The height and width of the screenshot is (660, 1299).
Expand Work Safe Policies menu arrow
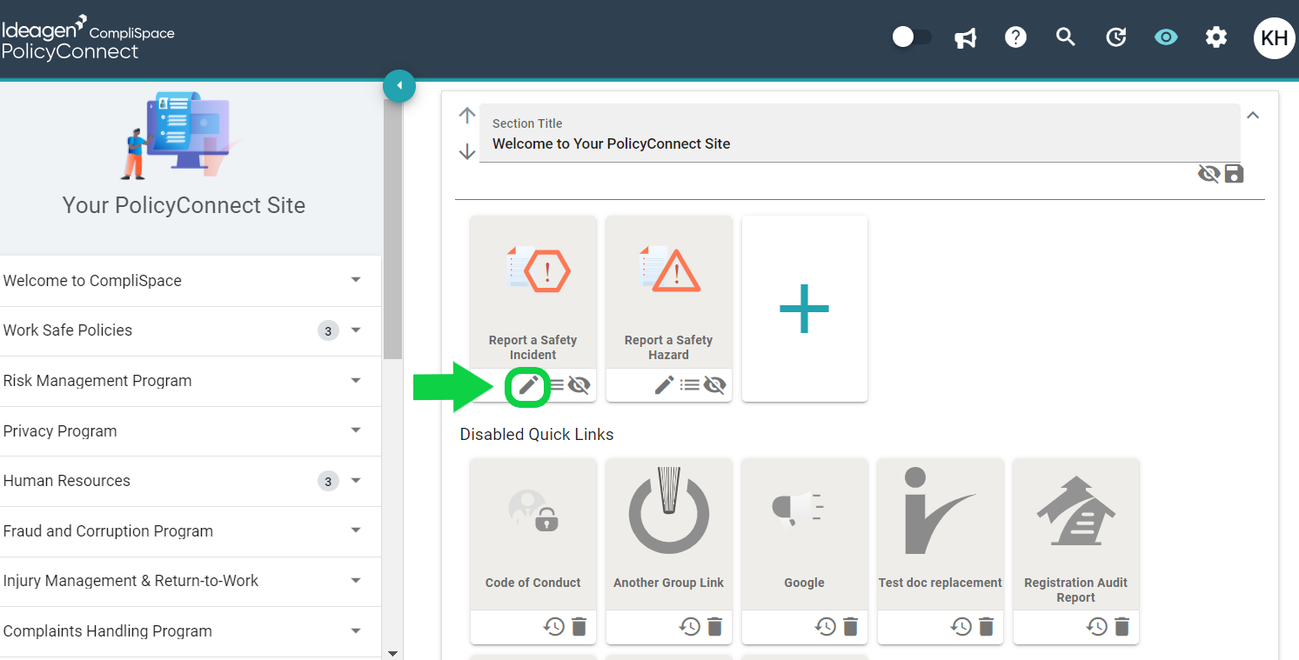point(355,330)
